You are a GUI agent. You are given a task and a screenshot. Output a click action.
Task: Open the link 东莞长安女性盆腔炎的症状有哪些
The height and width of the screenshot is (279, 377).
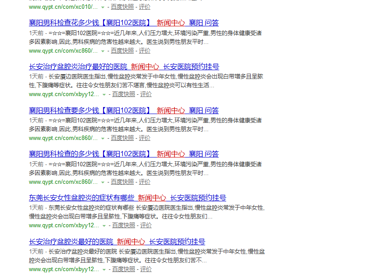pos(79,197)
